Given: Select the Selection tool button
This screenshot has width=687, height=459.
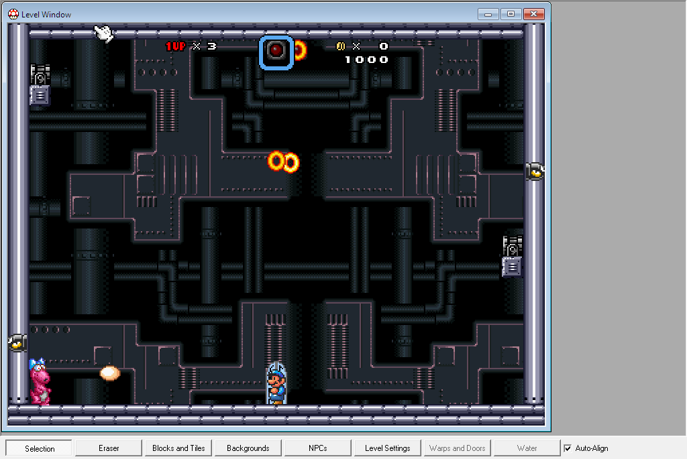Looking at the screenshot, I should [39, 448].
